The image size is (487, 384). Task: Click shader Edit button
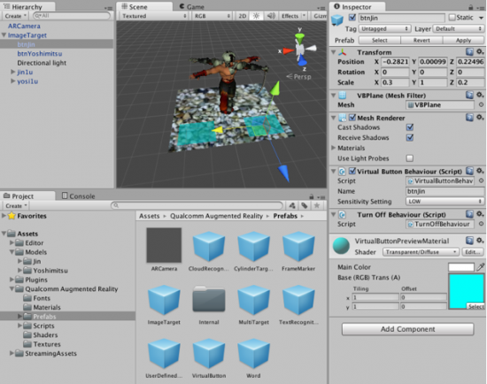(473, 252)
